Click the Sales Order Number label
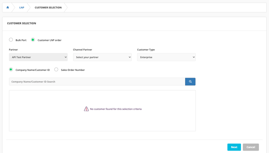This screenshot has height=153, width=269. (73, 70)
